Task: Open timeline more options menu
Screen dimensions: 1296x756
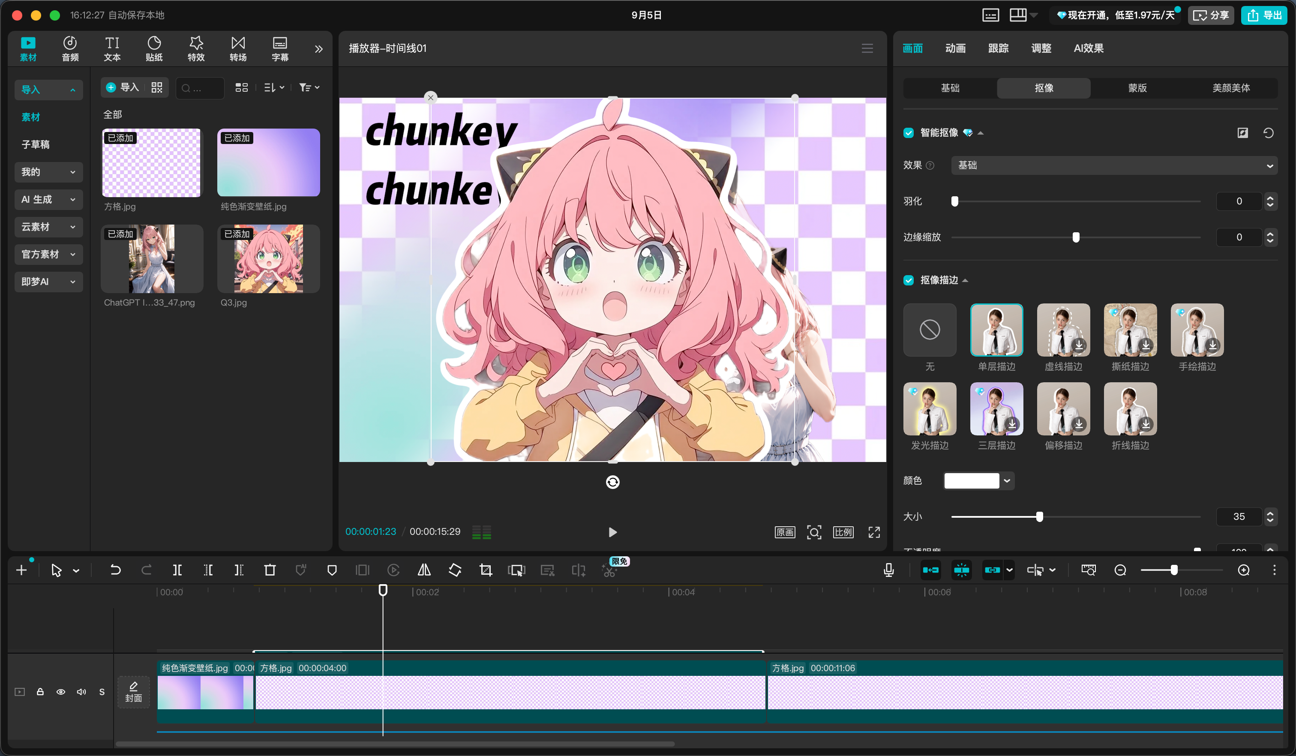Action: click(1275, 570)
